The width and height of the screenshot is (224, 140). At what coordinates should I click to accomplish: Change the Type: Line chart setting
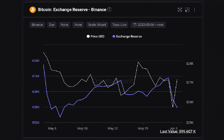pos(119,25)
